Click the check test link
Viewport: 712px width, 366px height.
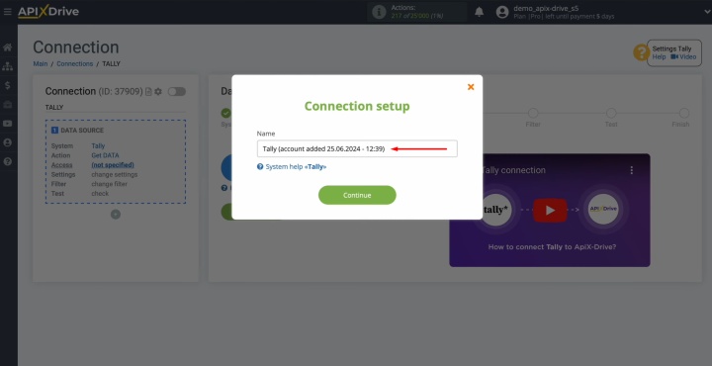(x=100, y=194)
